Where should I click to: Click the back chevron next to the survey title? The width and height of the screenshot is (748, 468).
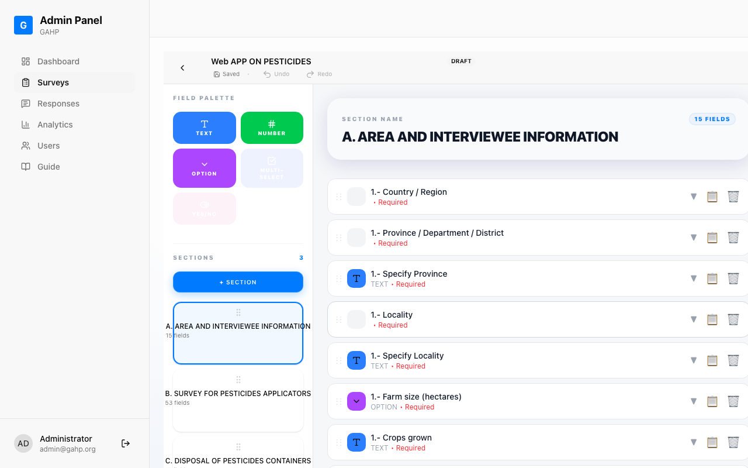click(182, 67)
